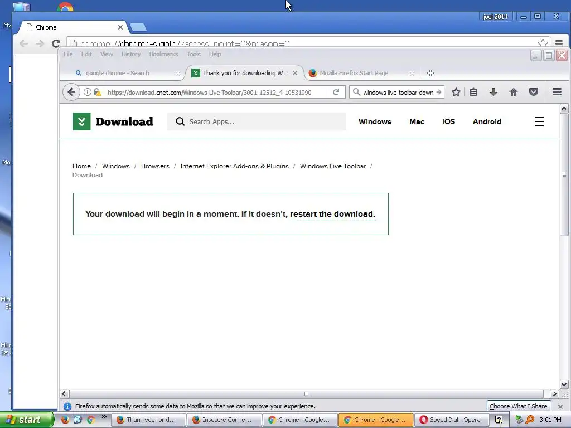Expand the quick launch chevron on the taskbar
571x428 pixels.
pos(104,417)
